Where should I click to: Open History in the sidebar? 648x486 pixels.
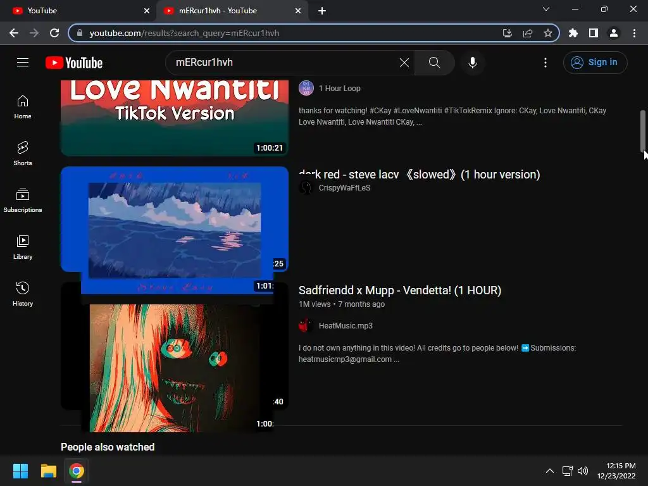pyautogui.click(x=23, y=294)
